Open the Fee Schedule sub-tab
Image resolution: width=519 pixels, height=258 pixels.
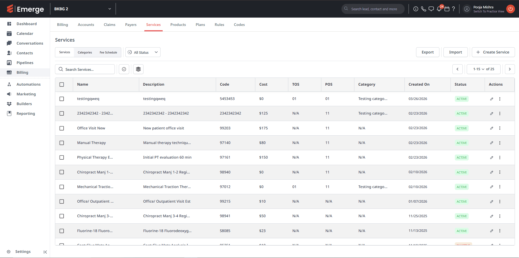point(108,52)
